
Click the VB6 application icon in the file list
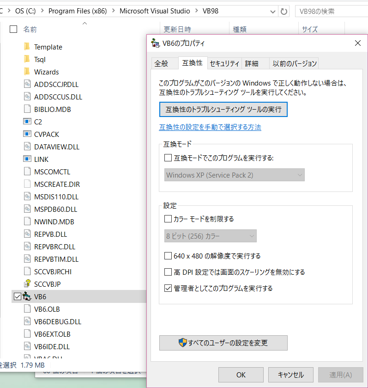pos(27,296)
